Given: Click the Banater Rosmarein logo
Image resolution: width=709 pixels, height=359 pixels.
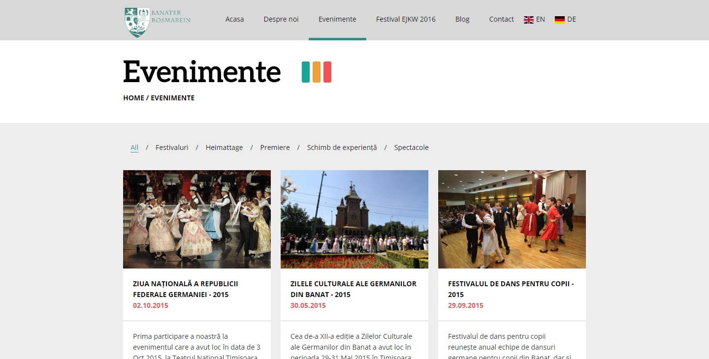Looking at the screenshot, I should pos(158,22).
